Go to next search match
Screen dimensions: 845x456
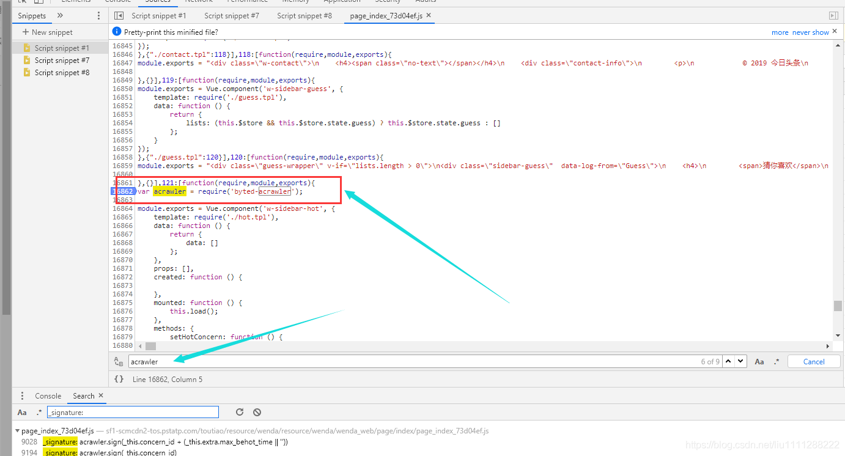741,362
